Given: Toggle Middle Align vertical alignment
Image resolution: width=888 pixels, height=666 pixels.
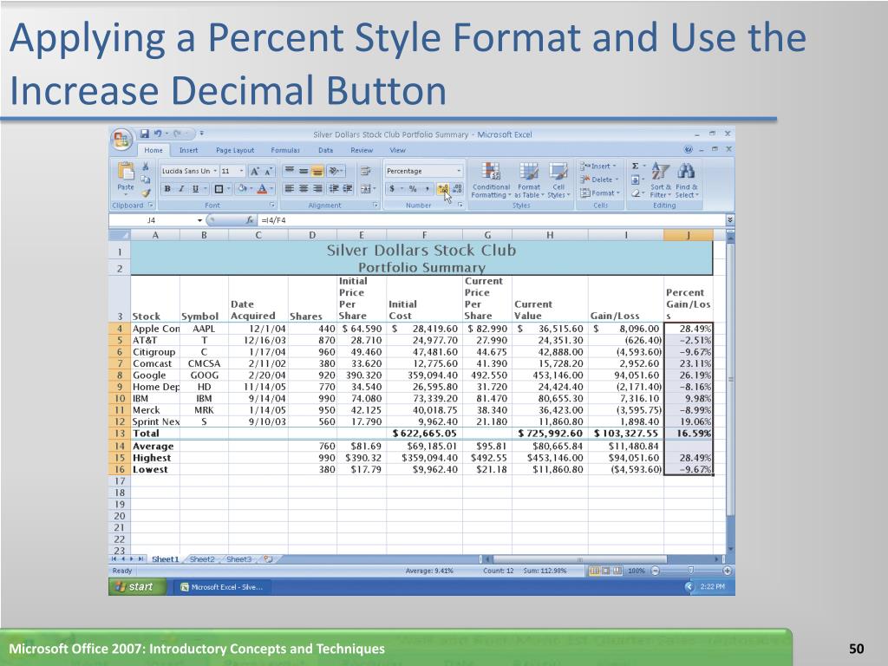Looking at the screenshot, I should (x=304, y=171).
